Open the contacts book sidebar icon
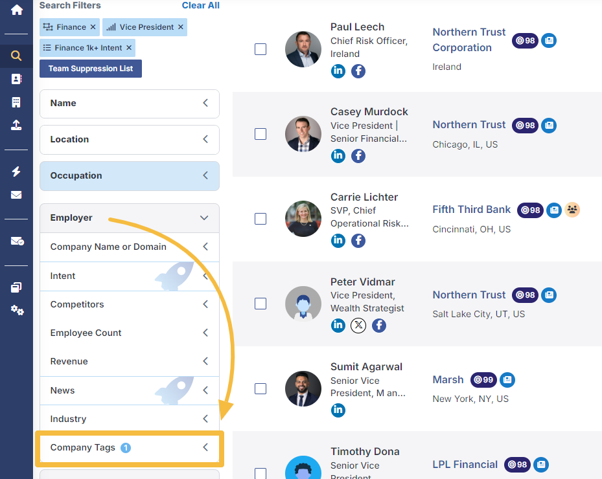602x479 pixels. pyautogui.click(x=16, y=79)
